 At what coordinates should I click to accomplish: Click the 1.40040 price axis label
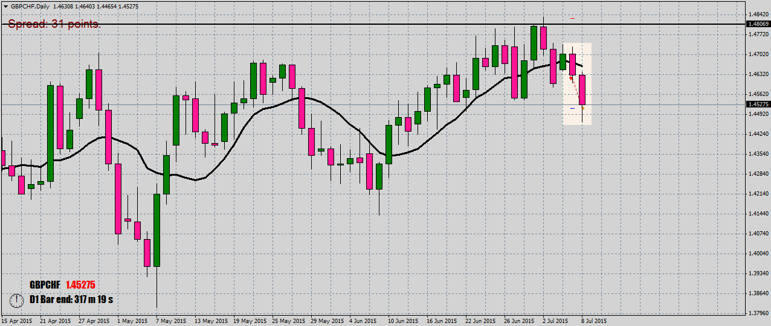tap(758, 253)
